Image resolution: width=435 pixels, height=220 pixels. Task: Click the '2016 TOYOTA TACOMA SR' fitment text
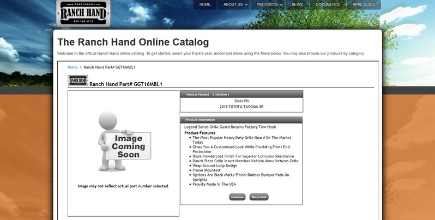click(x=241, y=106)
